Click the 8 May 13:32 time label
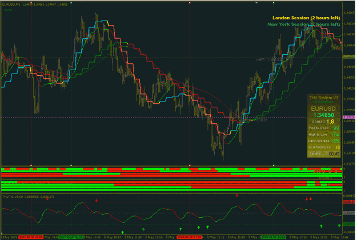357x240 pixels. coord(319,237)
